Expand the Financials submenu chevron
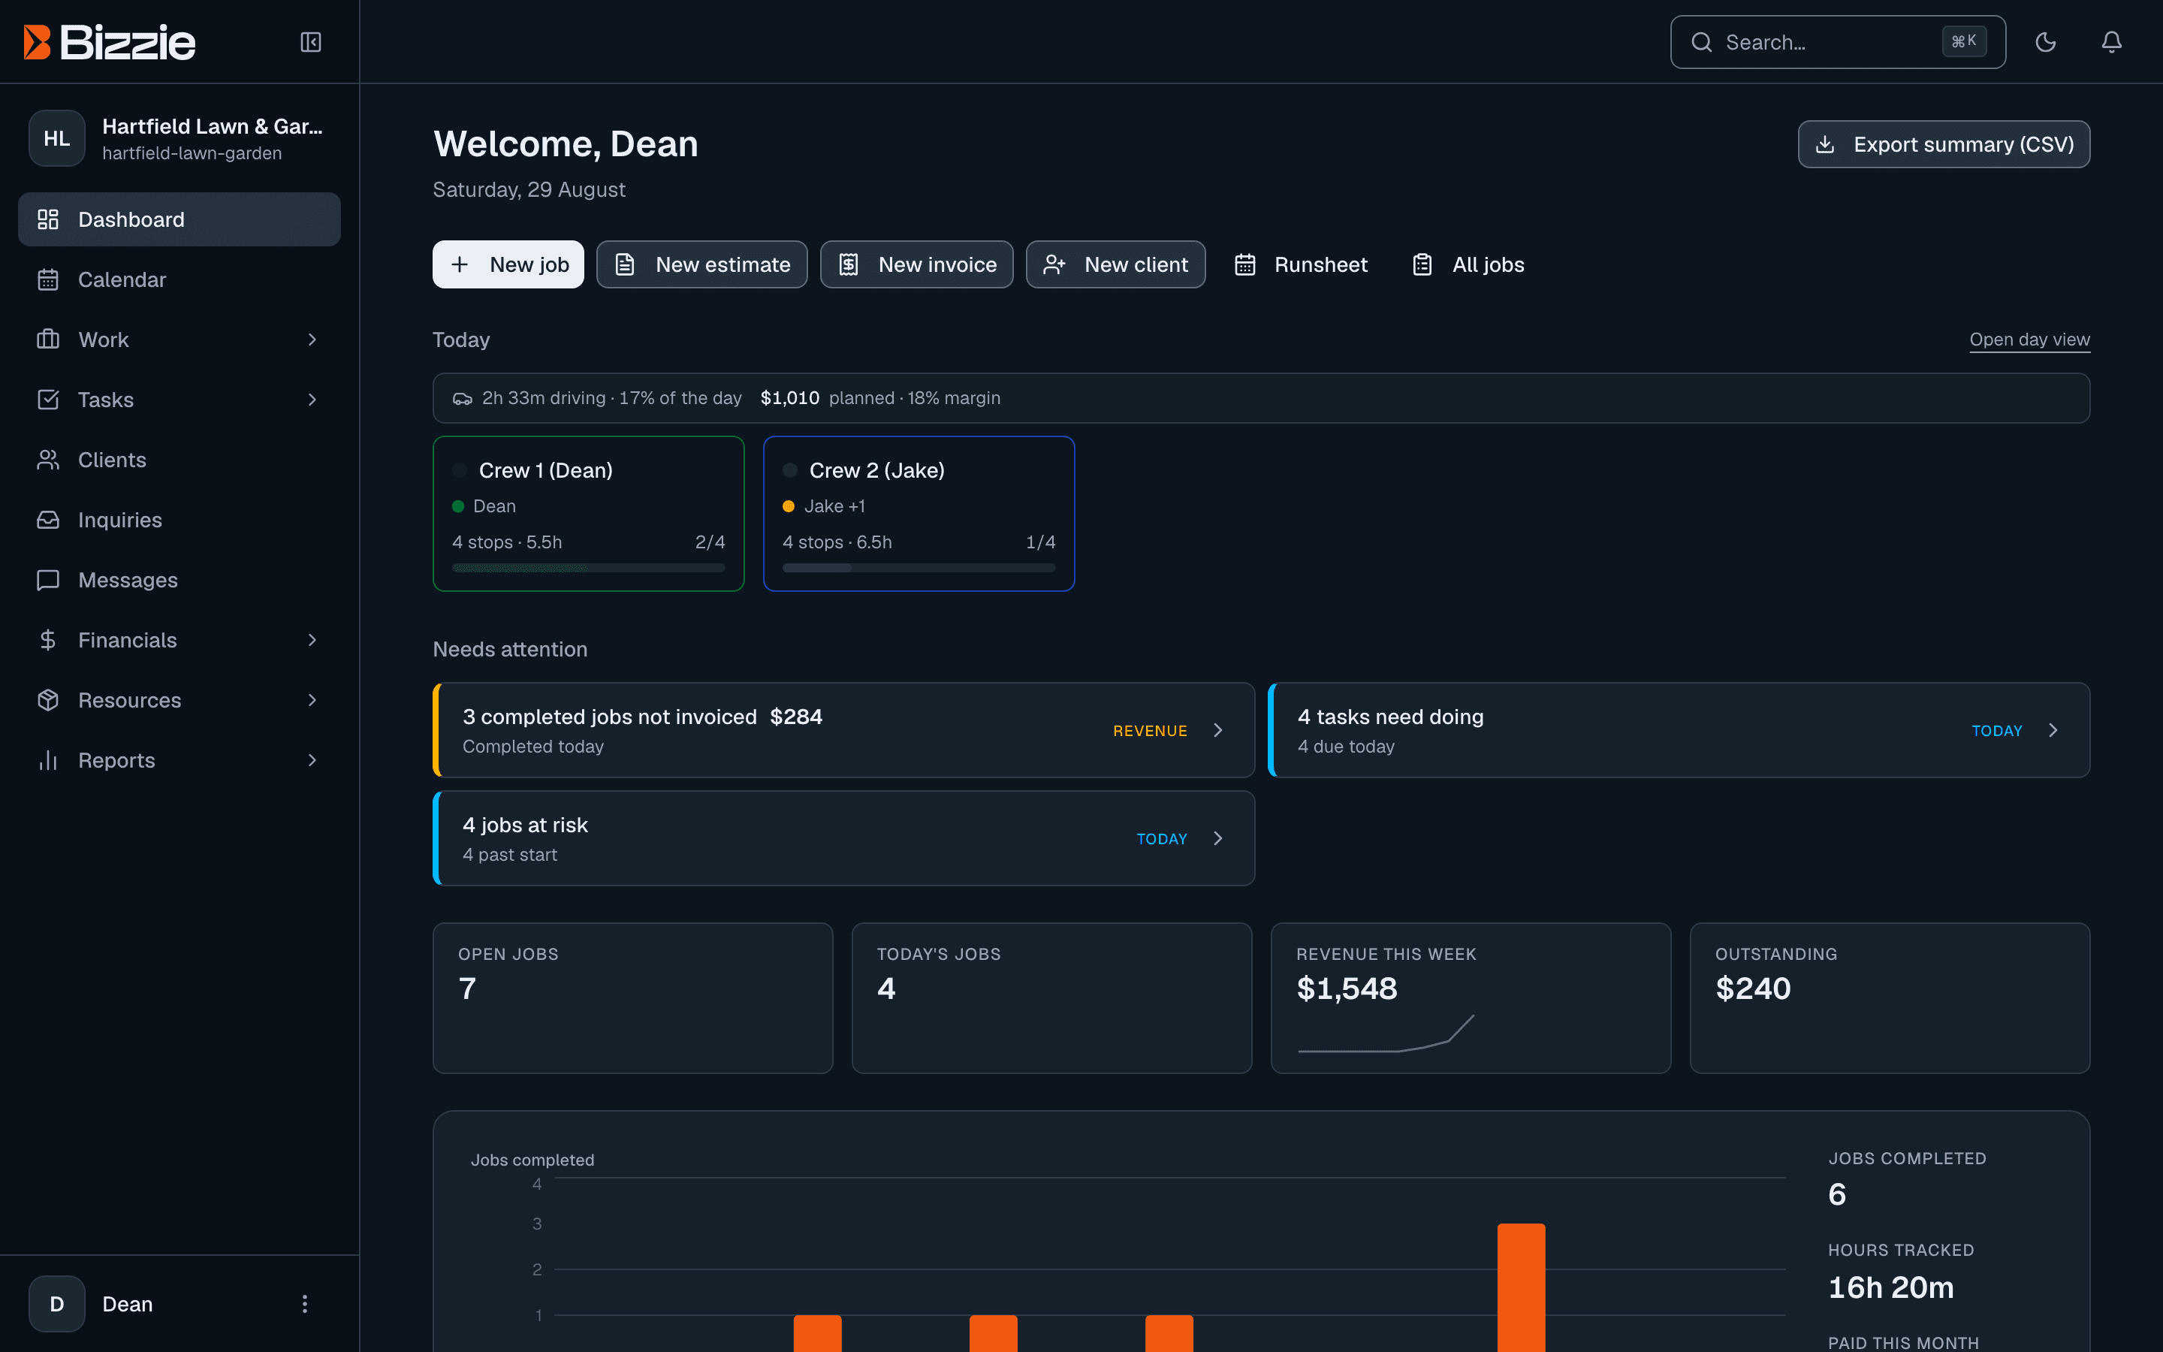Image resolution: width=2163 pixels, height=1352 pixels. pos(312,640)
